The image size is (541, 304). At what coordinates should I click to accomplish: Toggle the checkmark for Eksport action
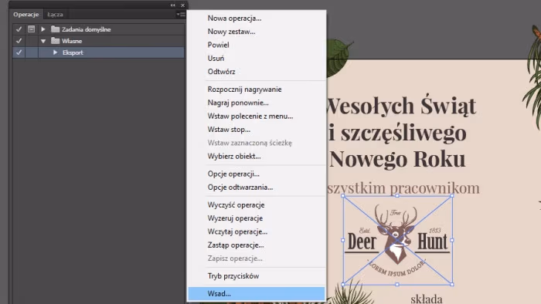click(19, 52)
